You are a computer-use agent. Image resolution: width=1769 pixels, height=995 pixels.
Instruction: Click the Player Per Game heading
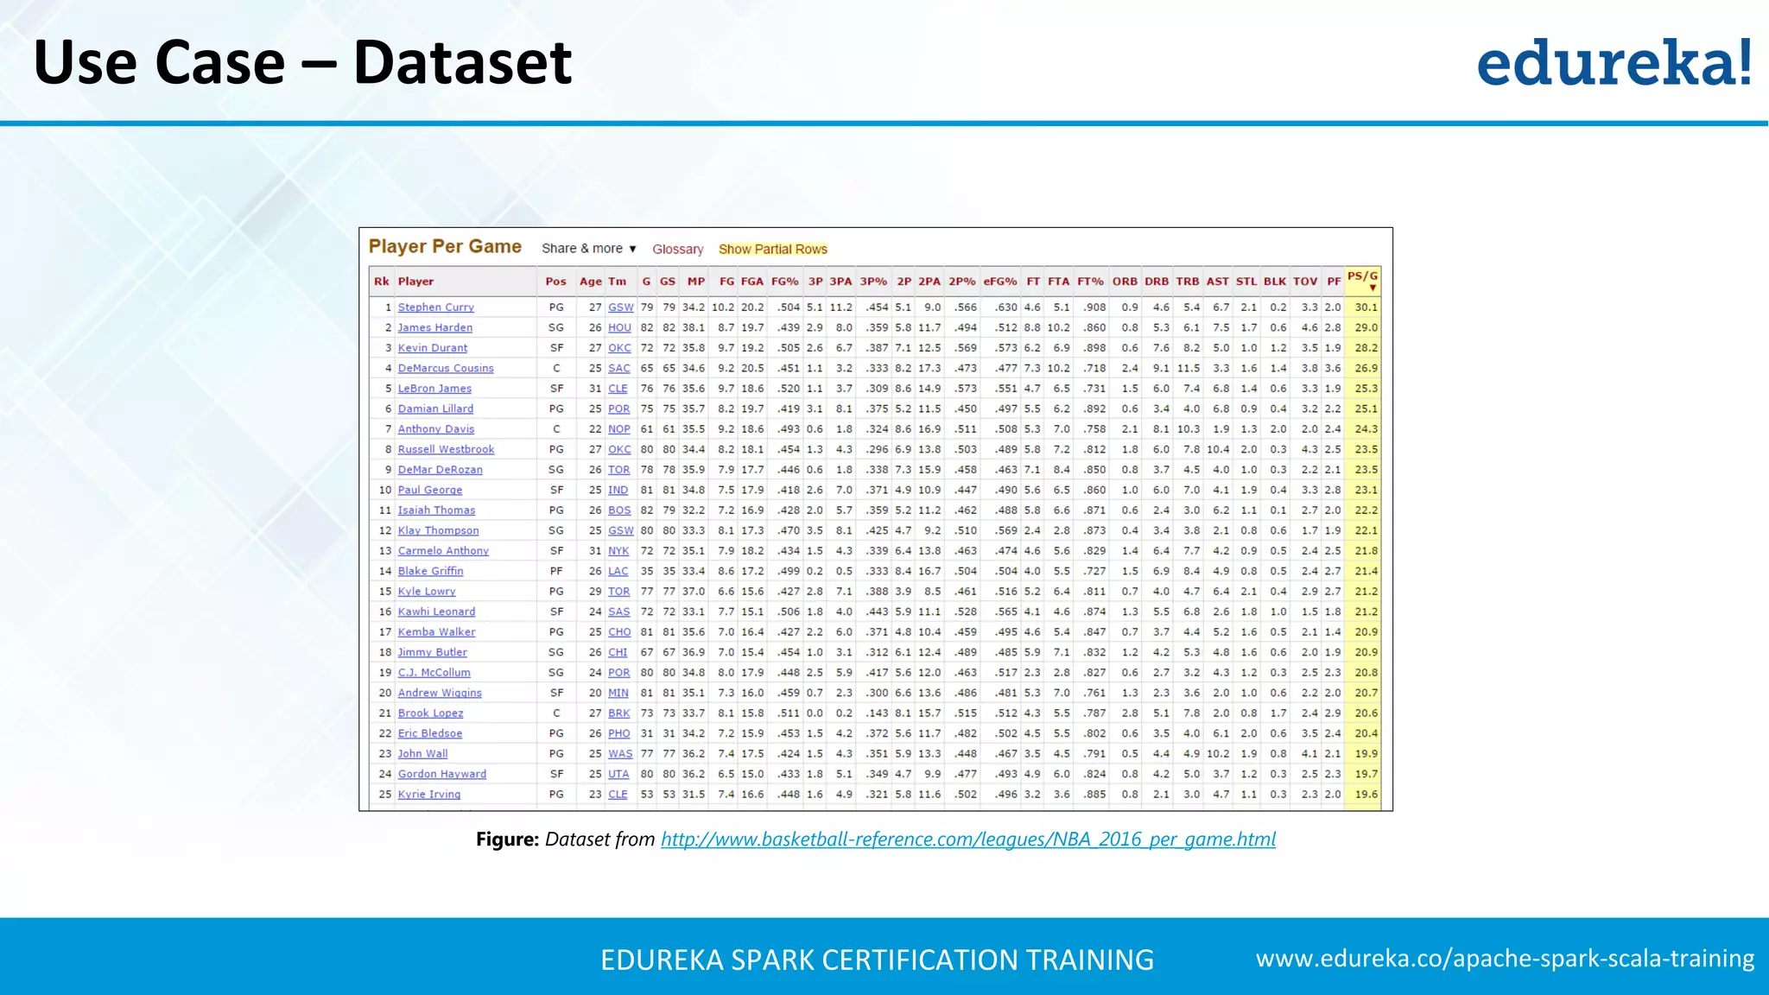tap(445, 247)
